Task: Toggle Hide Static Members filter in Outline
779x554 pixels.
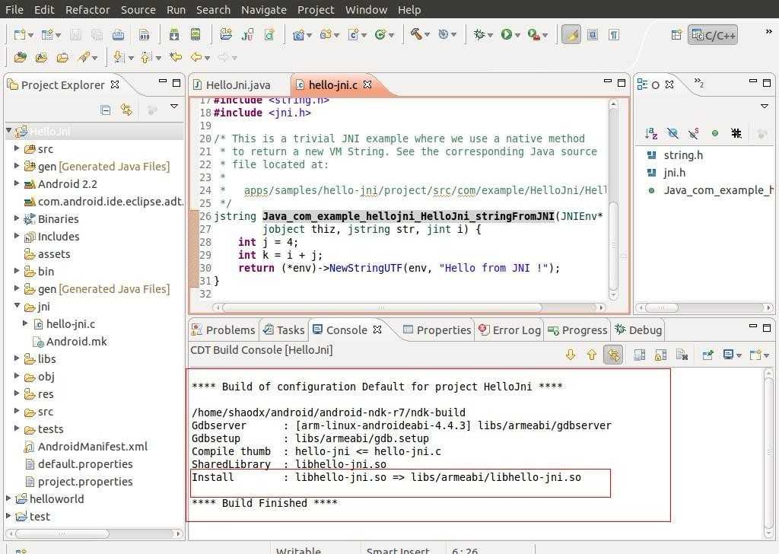Action: (694, 133)
